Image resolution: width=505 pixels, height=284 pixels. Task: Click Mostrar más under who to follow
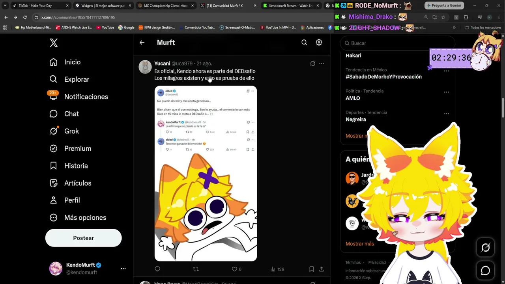[360, 244]
